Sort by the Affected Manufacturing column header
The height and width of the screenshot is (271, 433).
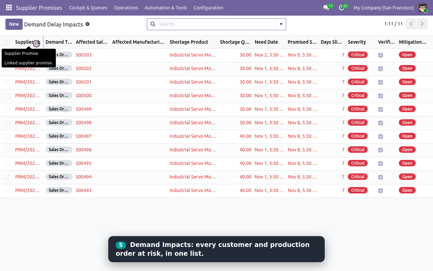tap(138, 42)
